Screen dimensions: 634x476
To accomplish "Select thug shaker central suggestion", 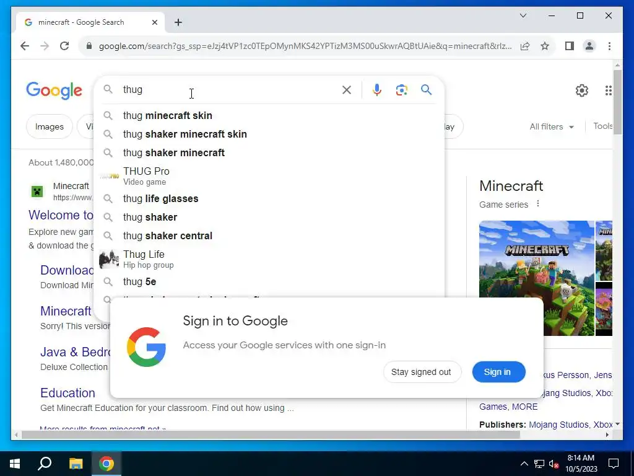I will (269, 236).
